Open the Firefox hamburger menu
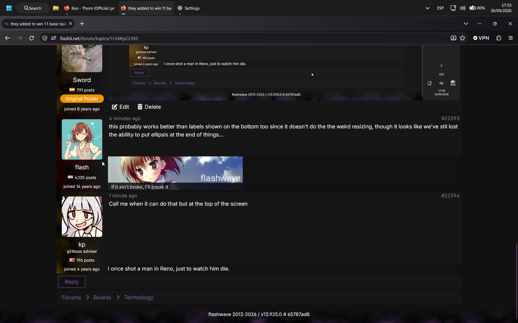 point(510,38)
